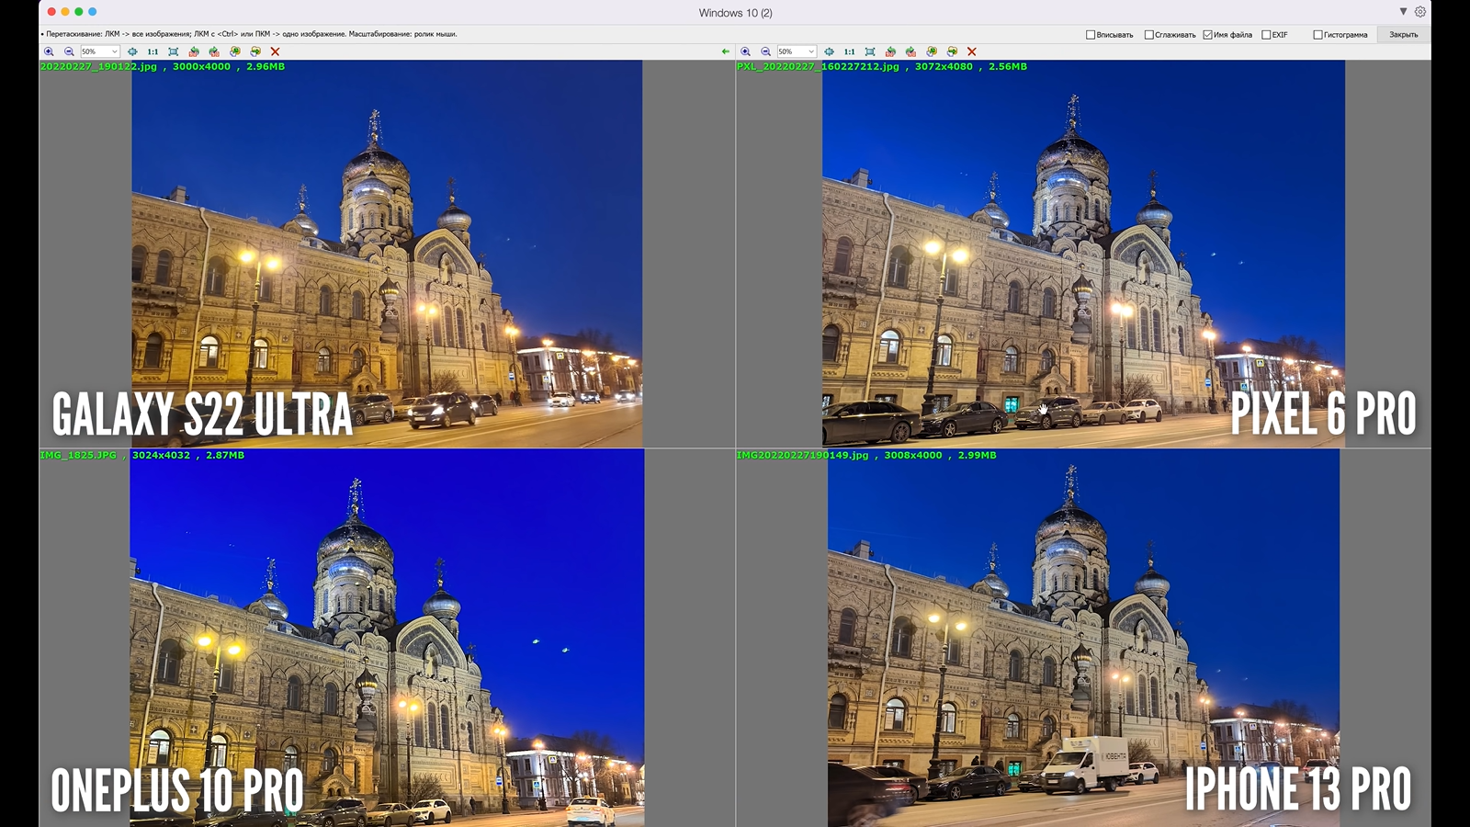Click filename PXL_20220227_160227212.jpg label

818,67
